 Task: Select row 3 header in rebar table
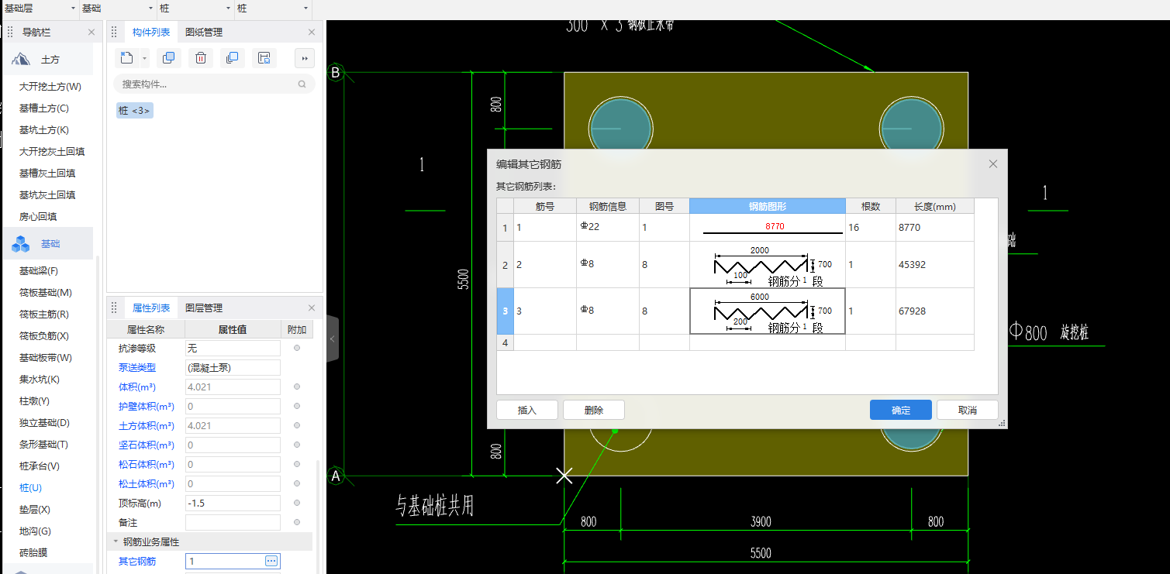point(505,311)
